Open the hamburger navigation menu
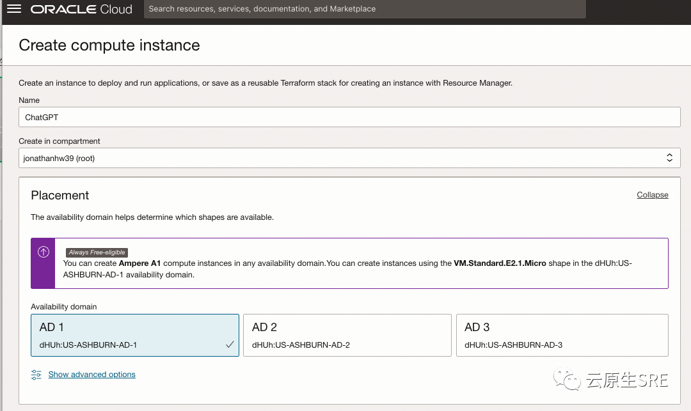The image size is (691, 411). click(x=14, y=9)
